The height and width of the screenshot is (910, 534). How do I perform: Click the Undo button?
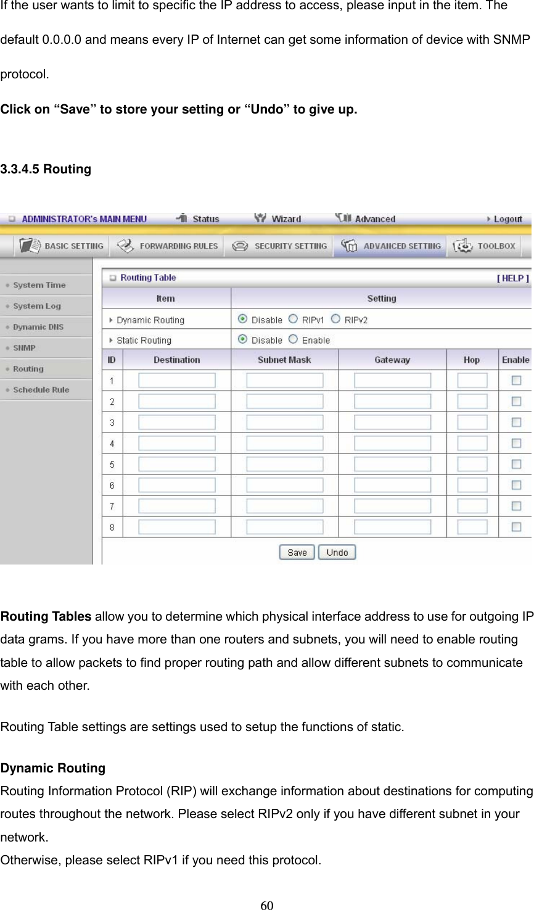click(x=337, y=552)
